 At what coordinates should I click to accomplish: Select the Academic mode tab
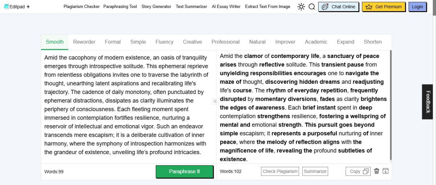(x=316, y=42)
